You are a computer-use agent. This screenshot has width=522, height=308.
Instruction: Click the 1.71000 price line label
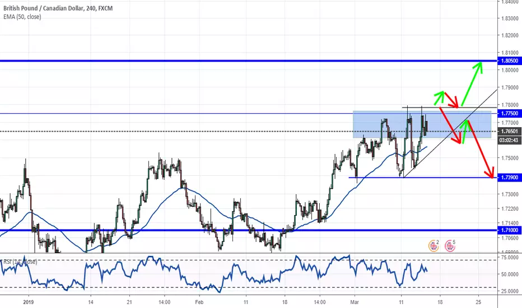(509, 230)
